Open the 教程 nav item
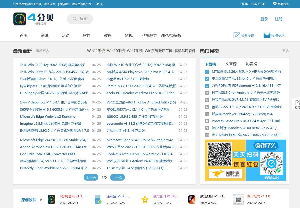 (x=108, y=35)
